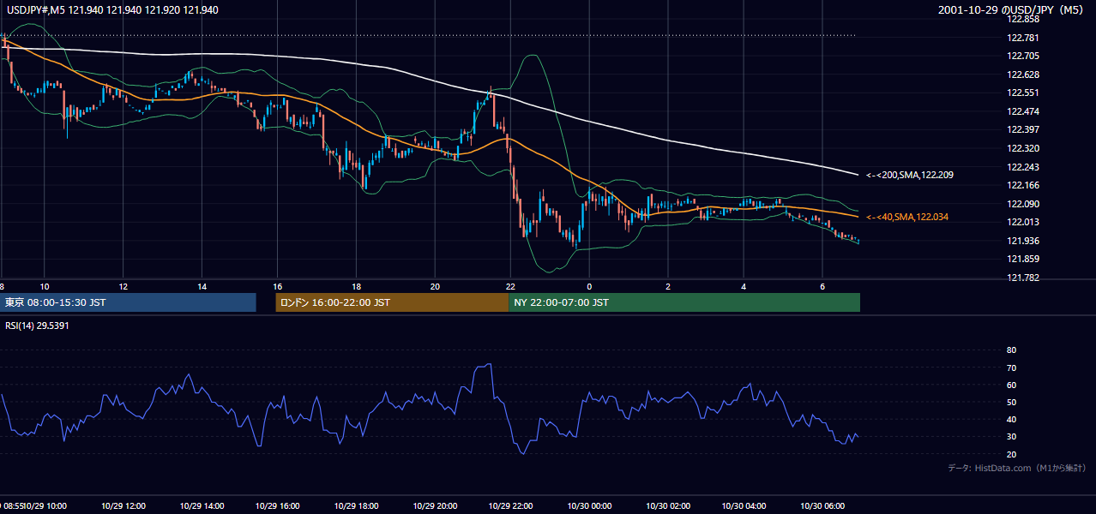Click price level 121.782 on the axis

1022,278
